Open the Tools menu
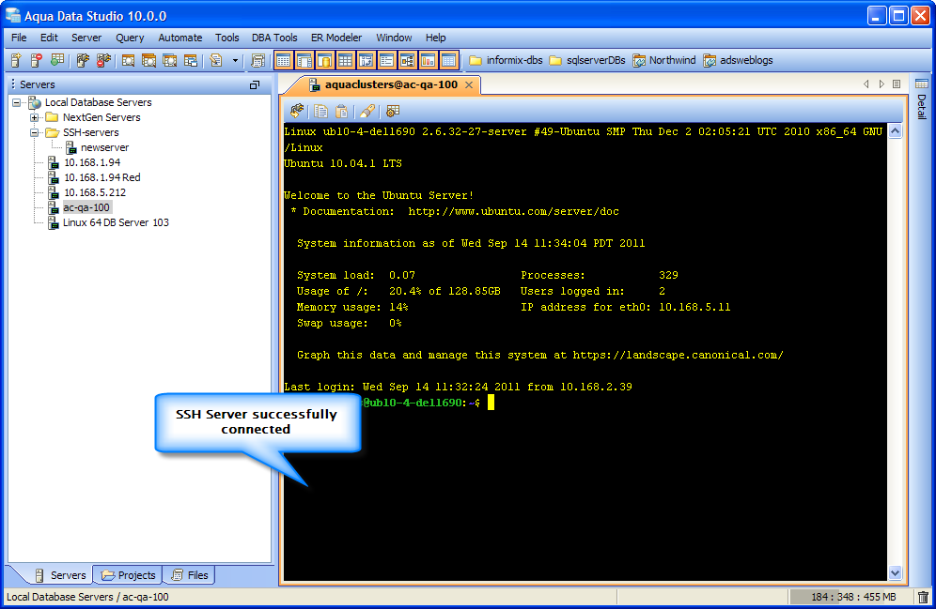This screenshot has height=609, width=936. tap(226, 38)
